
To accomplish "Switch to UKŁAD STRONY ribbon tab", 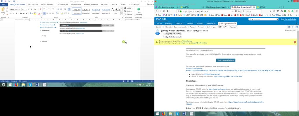I will point(62,5).
